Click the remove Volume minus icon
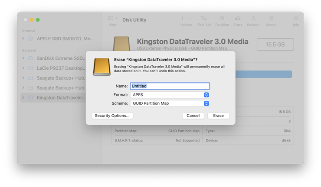Screen dimensions: 321x187 click(190, 18)
